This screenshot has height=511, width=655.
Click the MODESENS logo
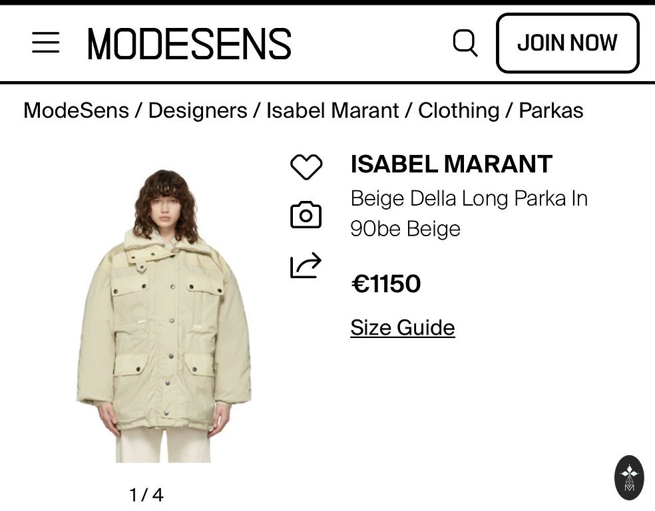tap(189, 44)
